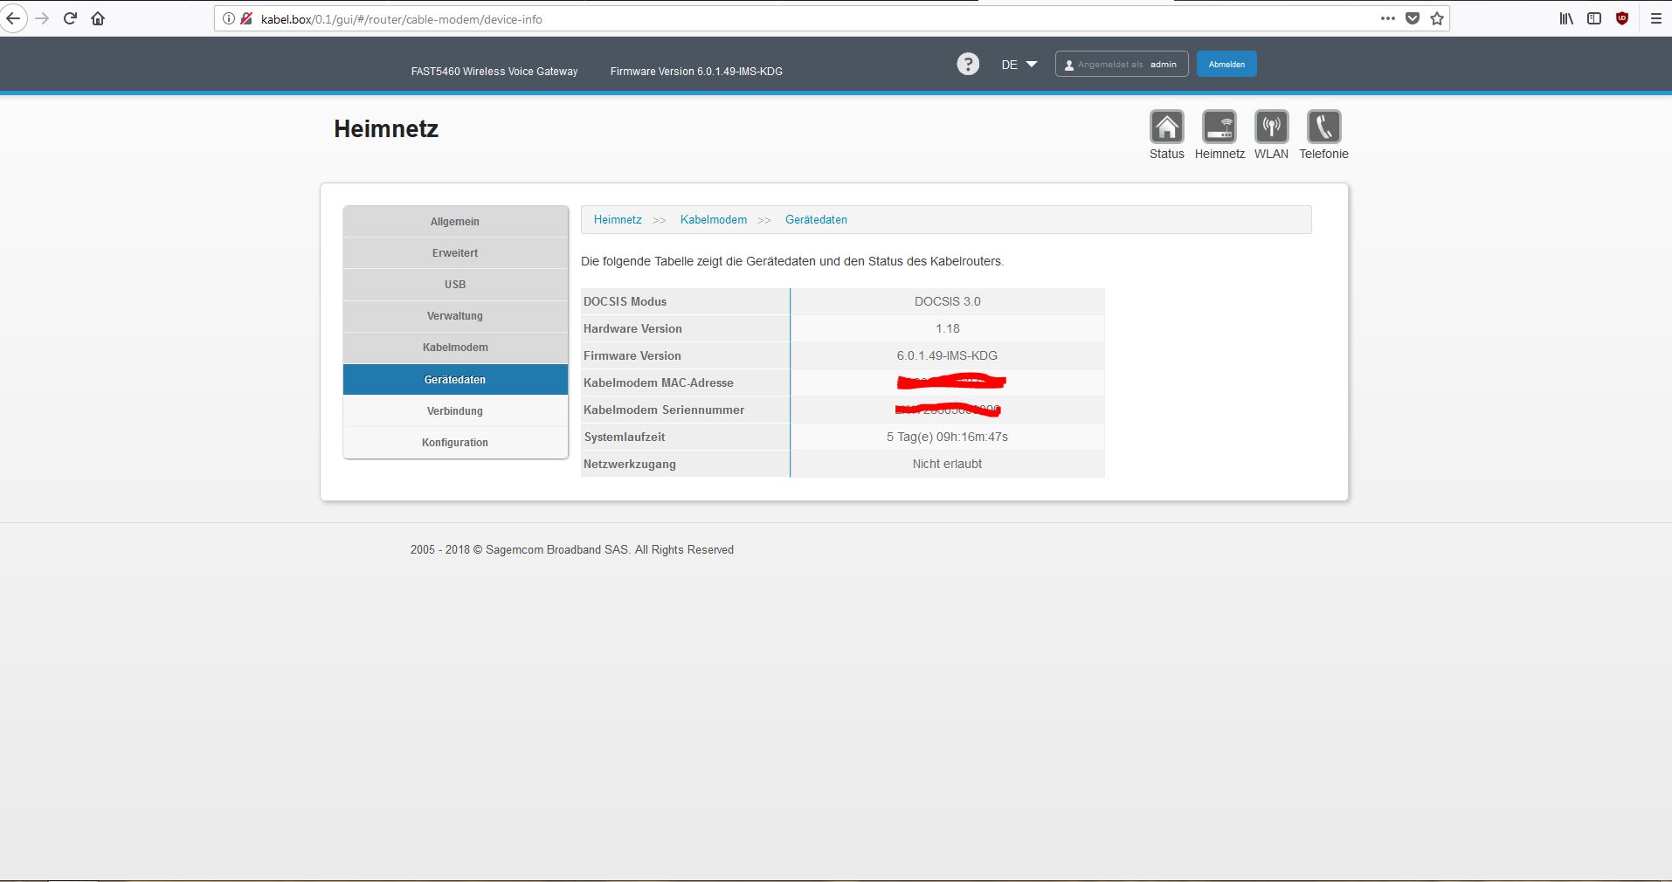Image resolution: width=1672 pixels, height=882 pixels.
Task: Select USB in the sidebar menu
Action: click(x=455, y=285)
